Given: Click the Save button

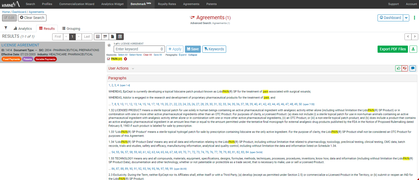Looking at the screenshot, I should pyautogui.click(x=193, y=49).
